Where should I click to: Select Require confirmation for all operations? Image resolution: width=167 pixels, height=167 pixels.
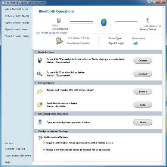(44, 143)
